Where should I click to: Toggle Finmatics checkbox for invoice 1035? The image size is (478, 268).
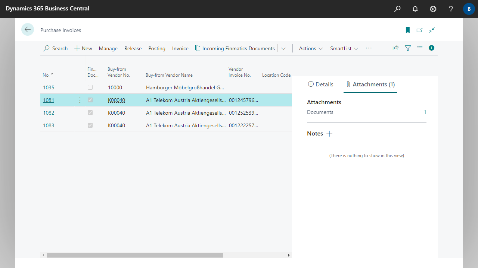click(90, 87)
